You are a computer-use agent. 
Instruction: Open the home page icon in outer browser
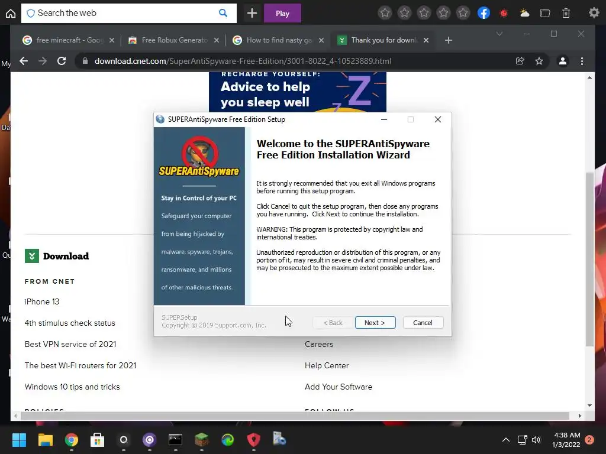click(11, 14)
